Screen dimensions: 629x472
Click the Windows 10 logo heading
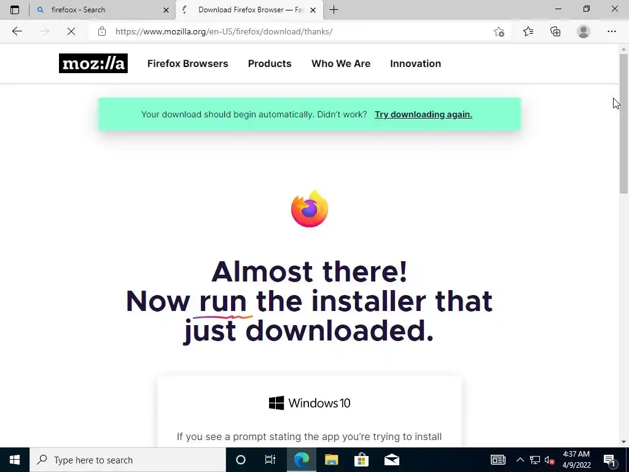(310, 403)
